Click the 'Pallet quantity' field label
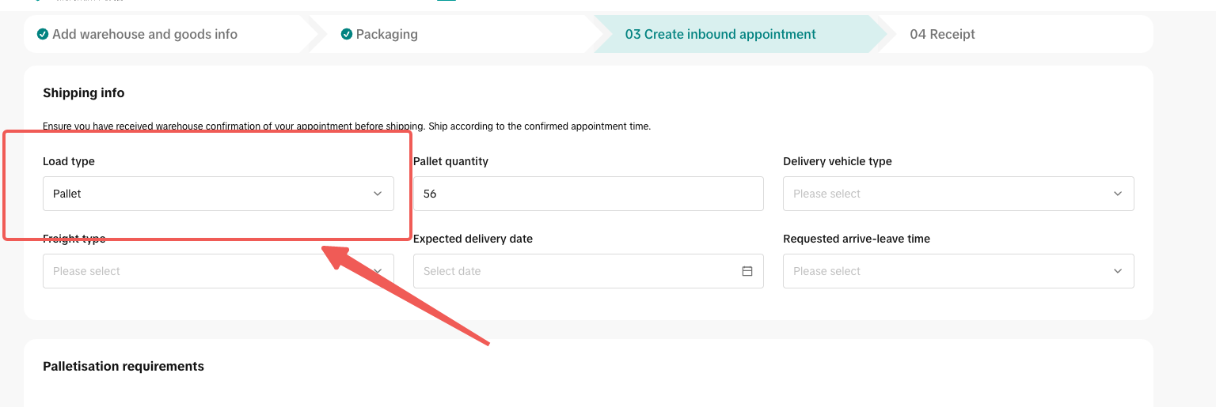 [450, 161]
